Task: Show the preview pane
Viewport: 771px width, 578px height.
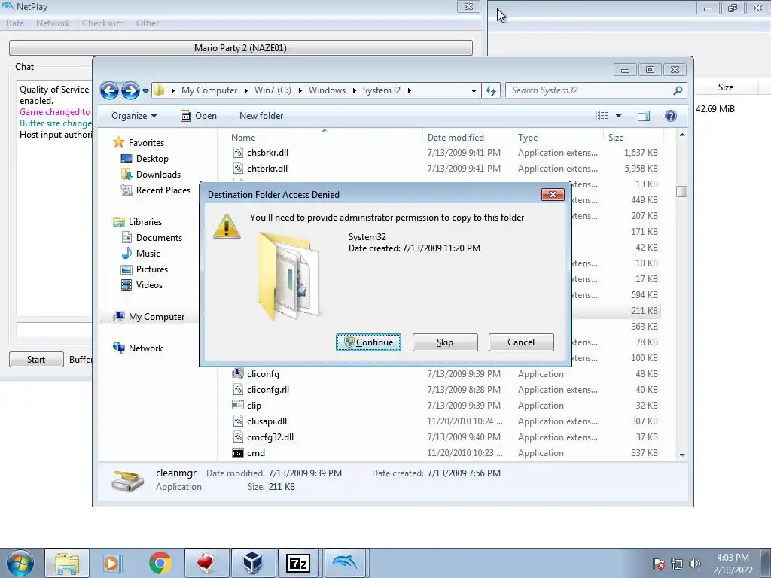Action: 644,116
